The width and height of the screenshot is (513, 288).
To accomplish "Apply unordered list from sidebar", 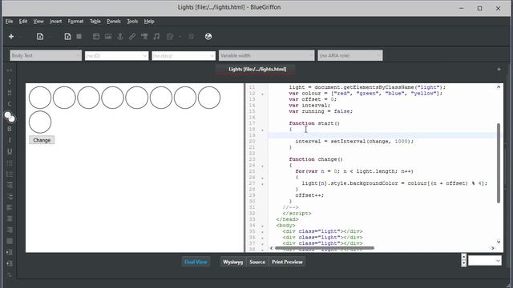I will (x=10, y=162).
